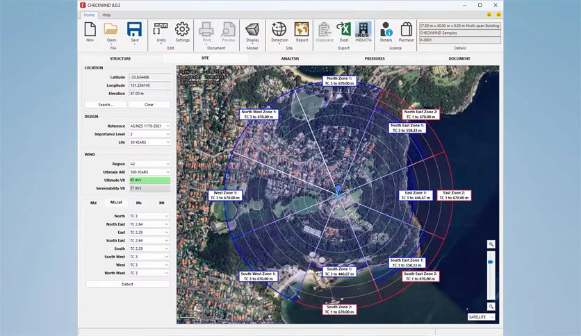Click the Print icon
581x336 pixels.
click(206, 32)
